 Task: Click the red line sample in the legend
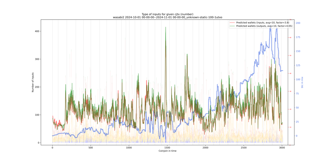click(232, 22)
